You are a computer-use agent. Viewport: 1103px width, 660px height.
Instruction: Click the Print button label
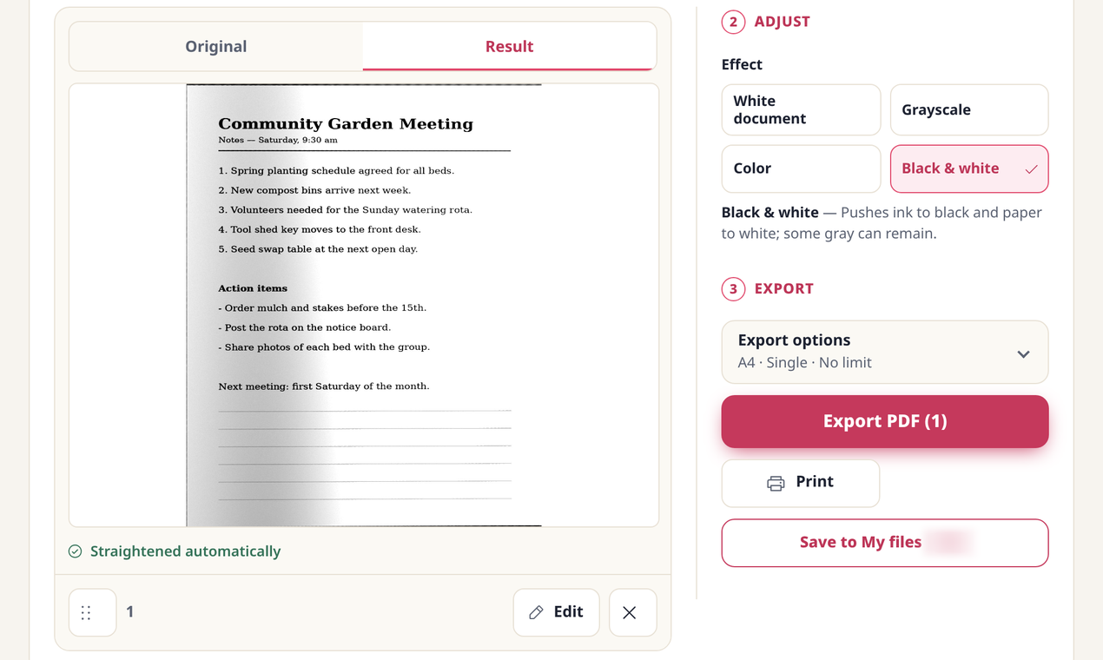(815, 482)
